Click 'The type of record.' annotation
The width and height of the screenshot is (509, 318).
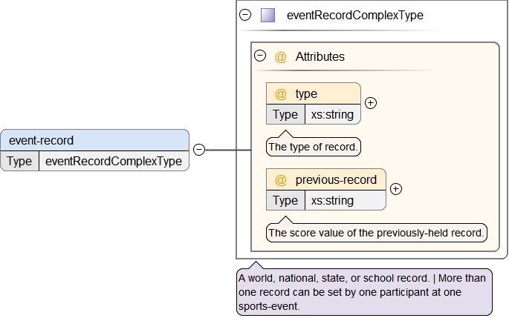coord(314,148)
